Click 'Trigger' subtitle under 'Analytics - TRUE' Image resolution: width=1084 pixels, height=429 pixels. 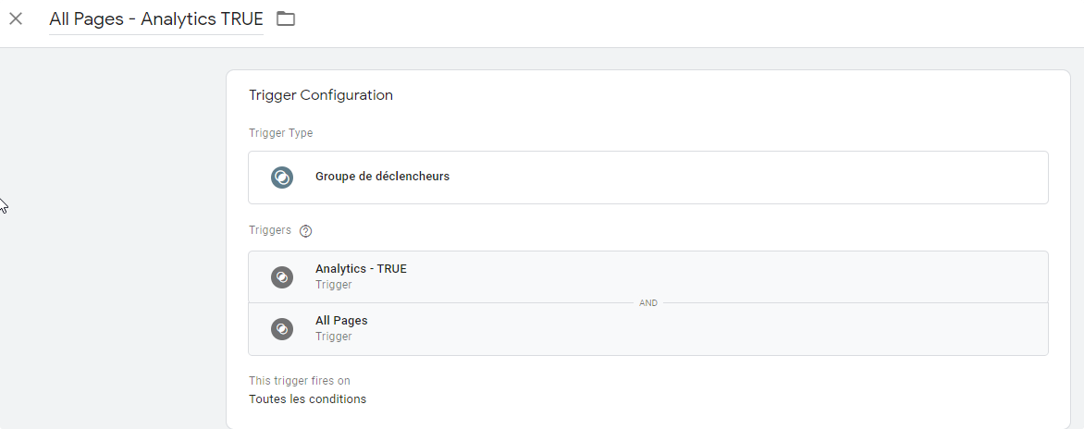coord(333,285)
